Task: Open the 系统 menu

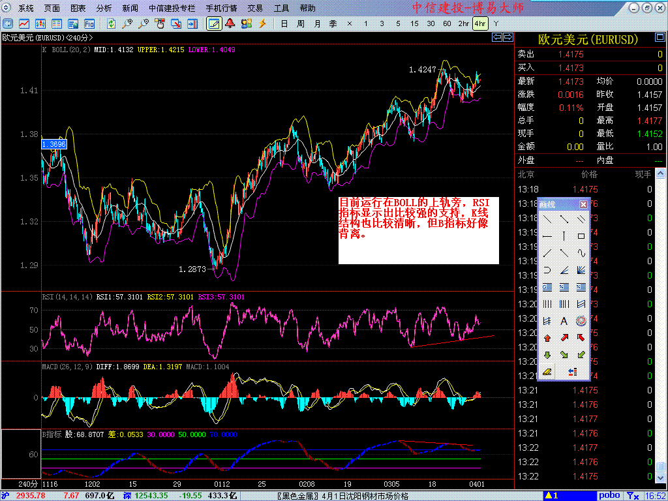Action: pos(26,8)
